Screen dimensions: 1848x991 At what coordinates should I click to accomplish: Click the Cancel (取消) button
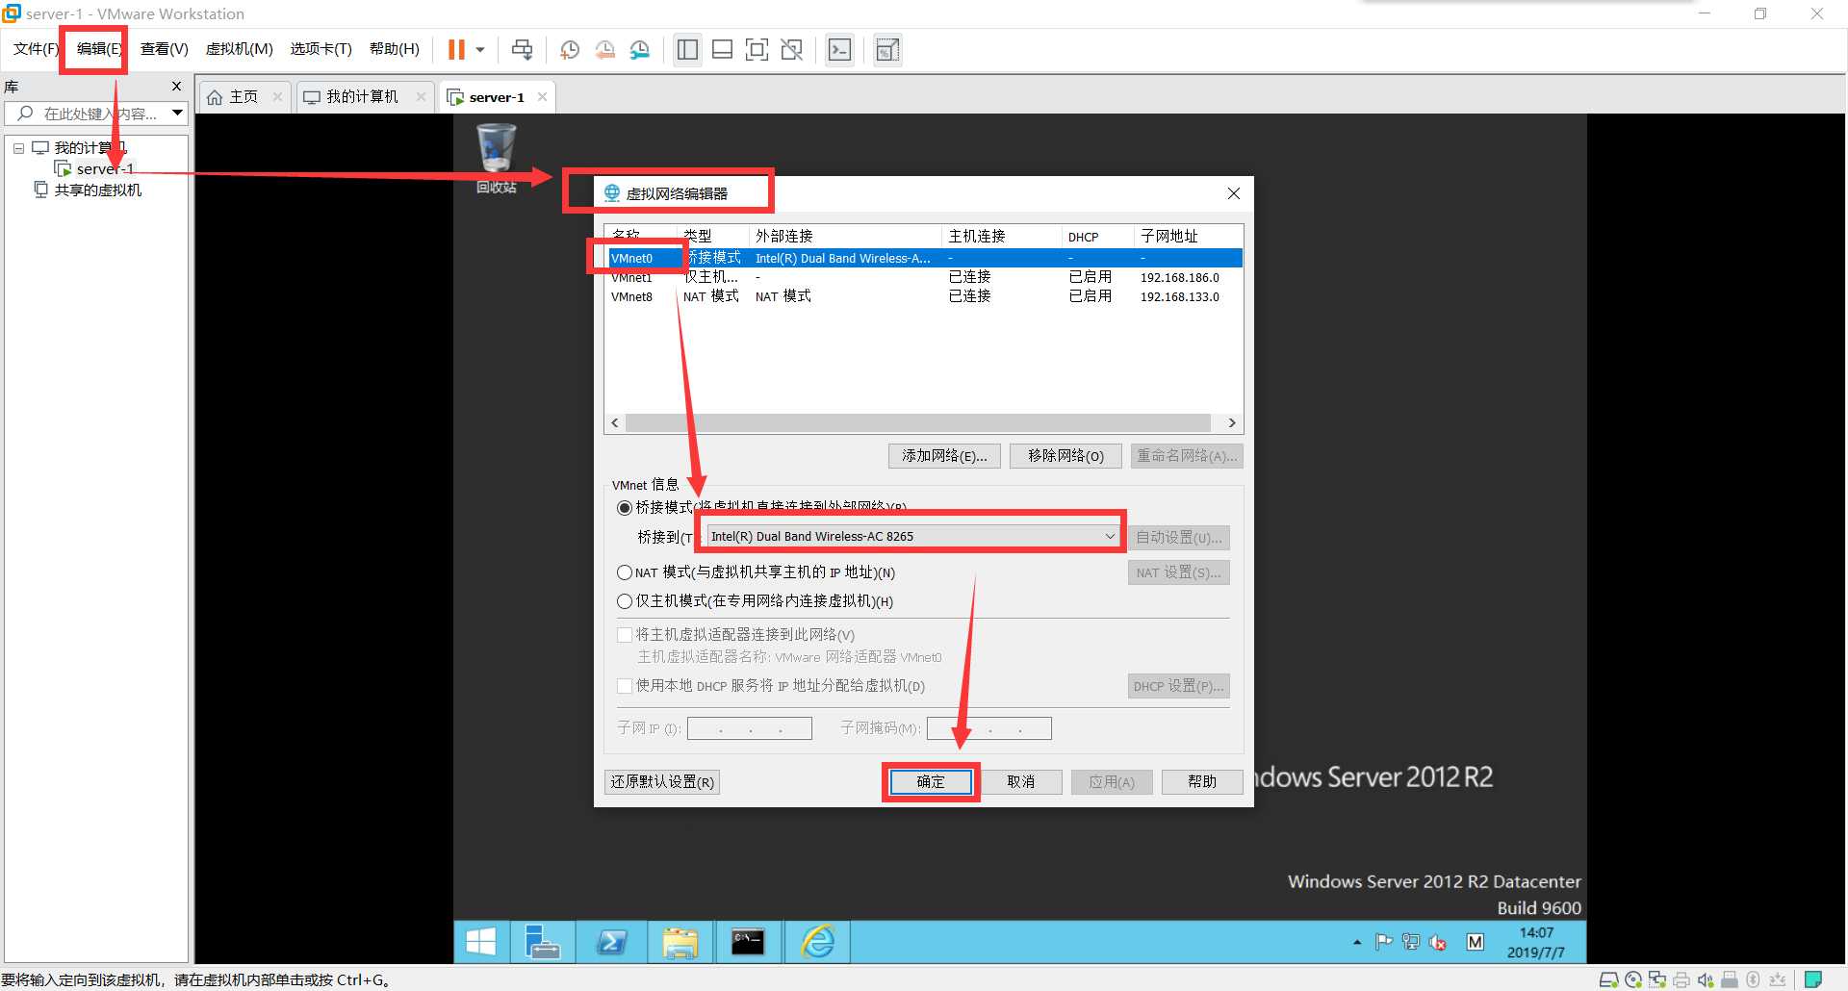point(1021,782)
